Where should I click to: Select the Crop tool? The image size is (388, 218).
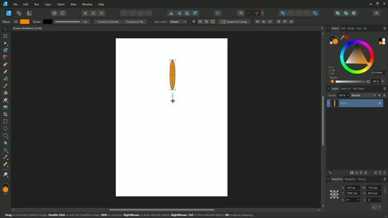point(5,114)
